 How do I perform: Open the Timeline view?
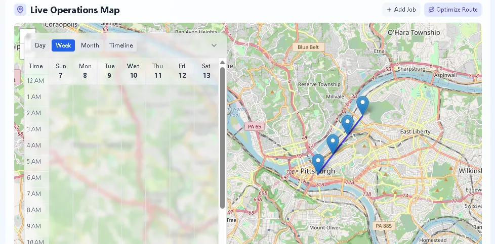pyautogui.click(x=121, y=45)
